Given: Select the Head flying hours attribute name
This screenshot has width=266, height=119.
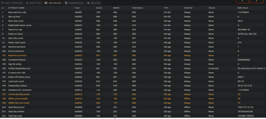Looking at the screenshot, I should (x=16, y=107).
